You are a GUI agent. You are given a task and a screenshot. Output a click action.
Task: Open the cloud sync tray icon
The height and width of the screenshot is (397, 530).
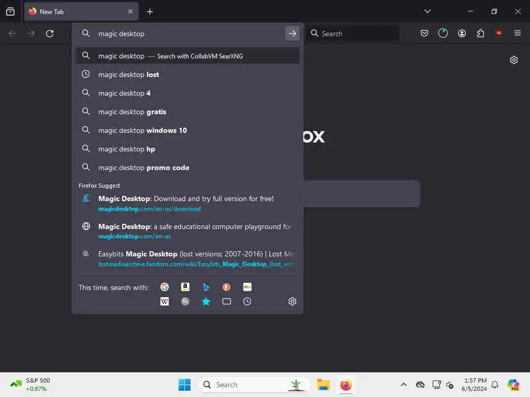coord(420,385)
